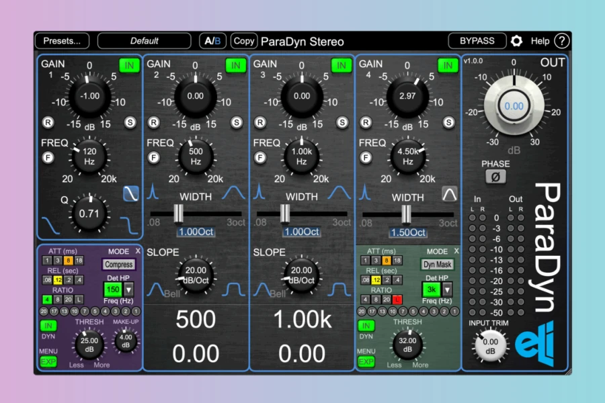Toggle band 1 IN button
Image resolution: width=605 pixels, height=403 pixels.
pyautogui.click(x=129, y=66)
